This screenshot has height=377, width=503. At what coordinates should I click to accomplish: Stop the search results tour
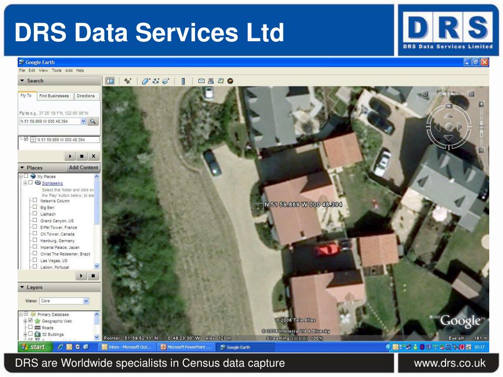click(x=82, y=157)
